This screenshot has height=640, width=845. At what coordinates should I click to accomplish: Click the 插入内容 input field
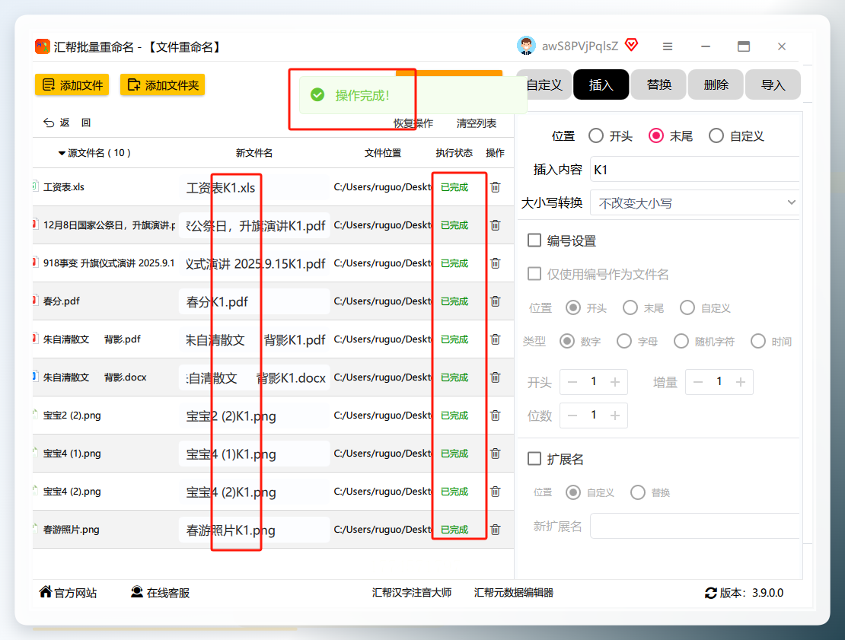point(694,170)
